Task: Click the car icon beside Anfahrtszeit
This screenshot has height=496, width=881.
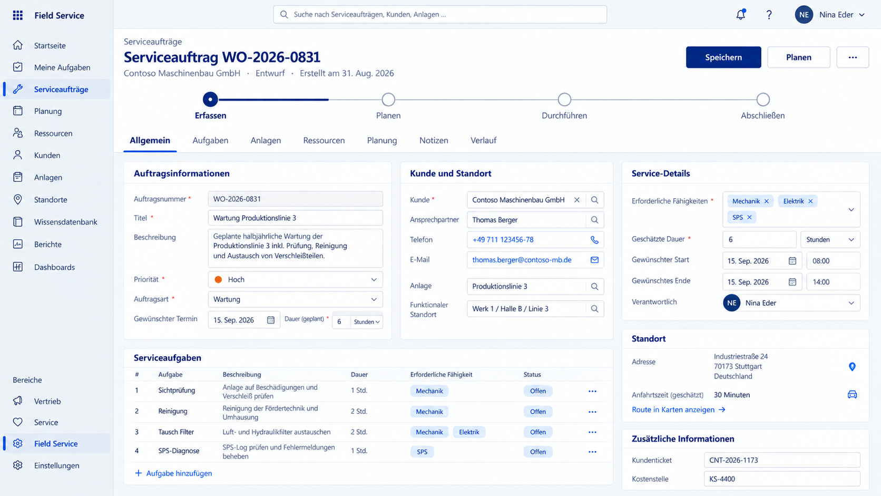Action: [852, 395]
